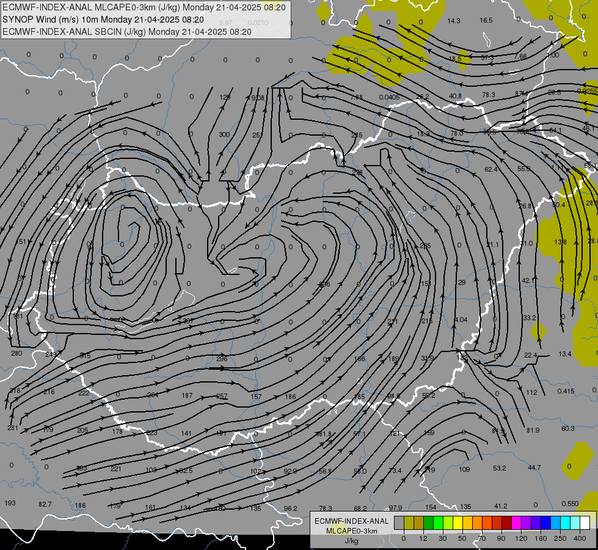Click the ECMWF-INDEX-ANAL SBCIN header line
The height and width of the screenshot is (550, 598).
(127, 32)
